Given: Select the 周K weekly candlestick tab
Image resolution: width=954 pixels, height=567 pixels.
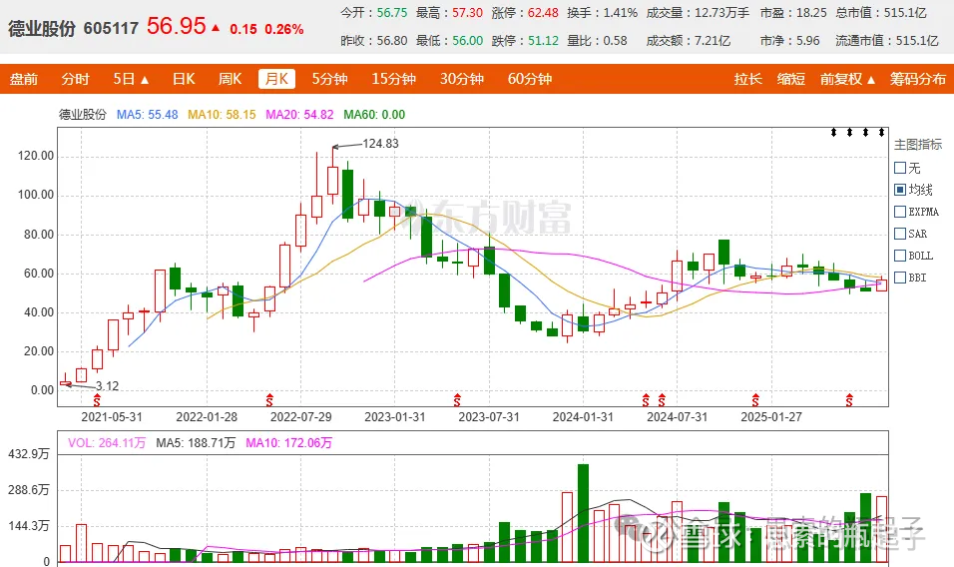Looking at the screenshot, I should click(230, 79).
